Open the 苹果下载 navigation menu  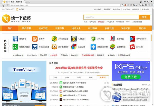[60, 28]
